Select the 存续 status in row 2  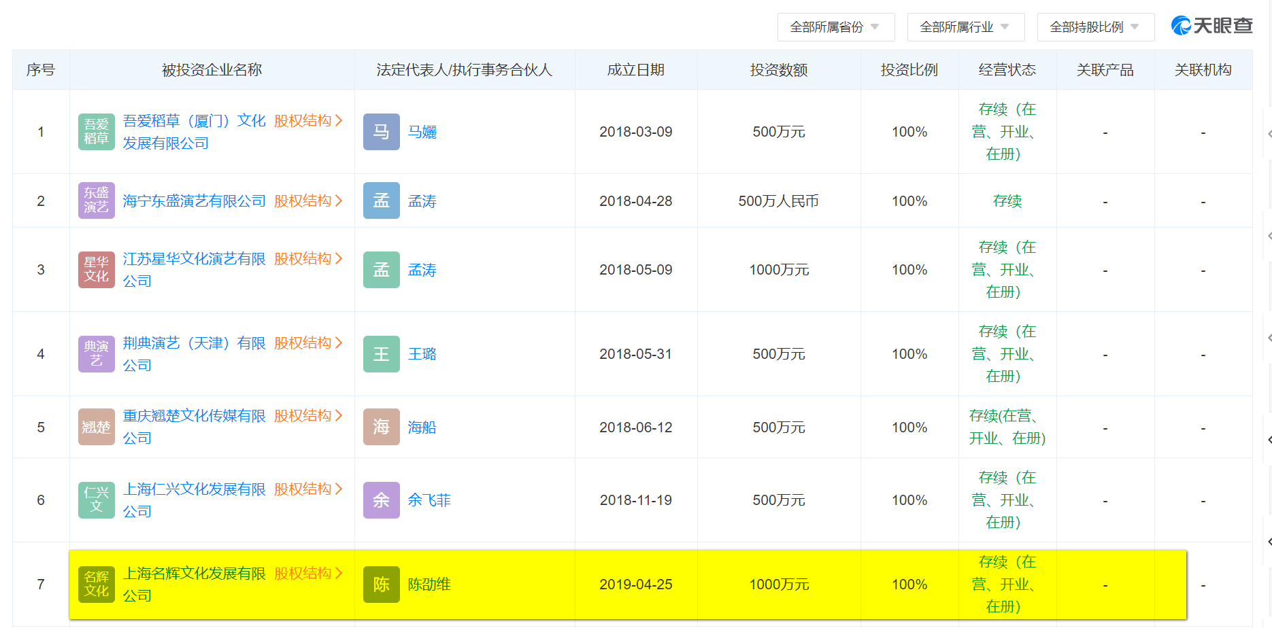[1007, 201]
